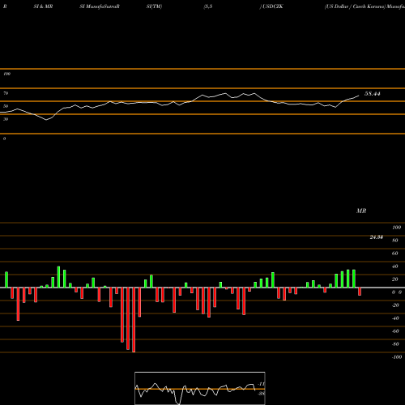Click the '(US Dollar / Czech Koruna)' title
This screenshot has height=405, width=405.
pyautogui.click(x=355, y=6)
